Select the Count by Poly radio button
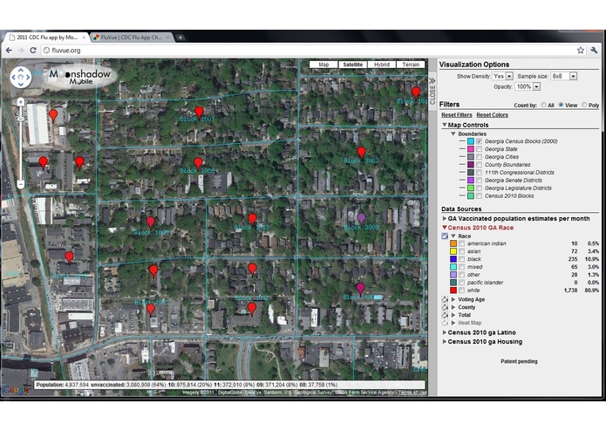Image resolution: width=606 pixels, height=431 pixels. pos(584,105)
